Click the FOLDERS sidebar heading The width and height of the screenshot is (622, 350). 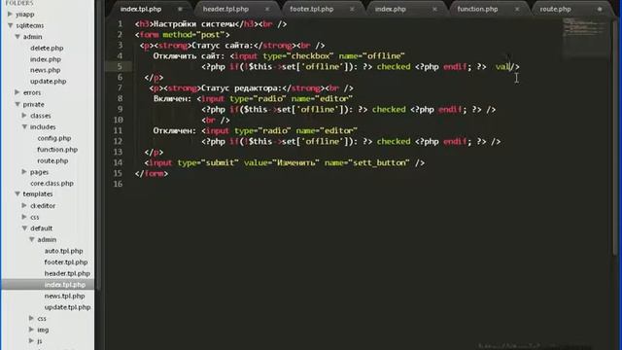tap(19, 3)
